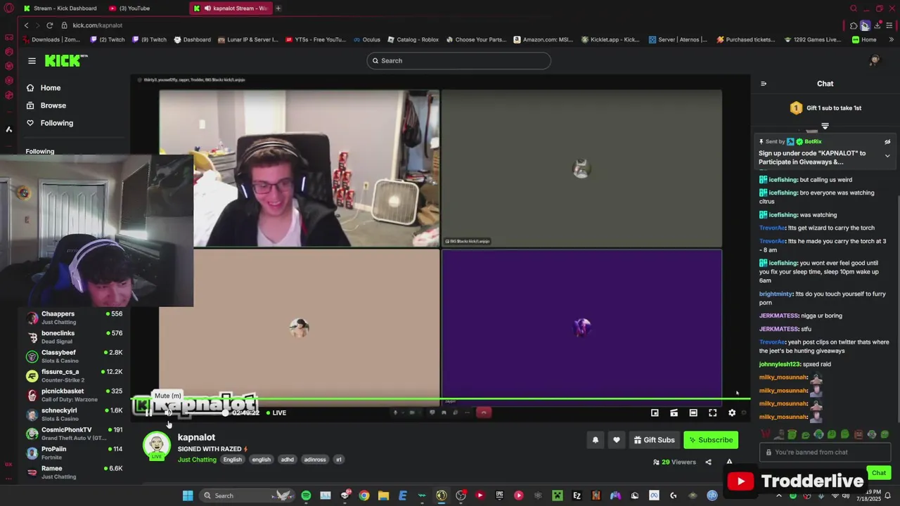The height and width of the screenshot is (506, 900).
Task: Open Classybeef channel in sidebar
Action: tap(74, 356)
